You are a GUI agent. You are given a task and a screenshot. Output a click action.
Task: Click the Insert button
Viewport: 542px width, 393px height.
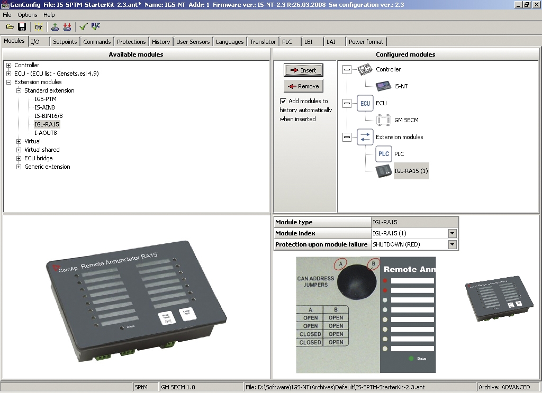[x=303, y=70]
